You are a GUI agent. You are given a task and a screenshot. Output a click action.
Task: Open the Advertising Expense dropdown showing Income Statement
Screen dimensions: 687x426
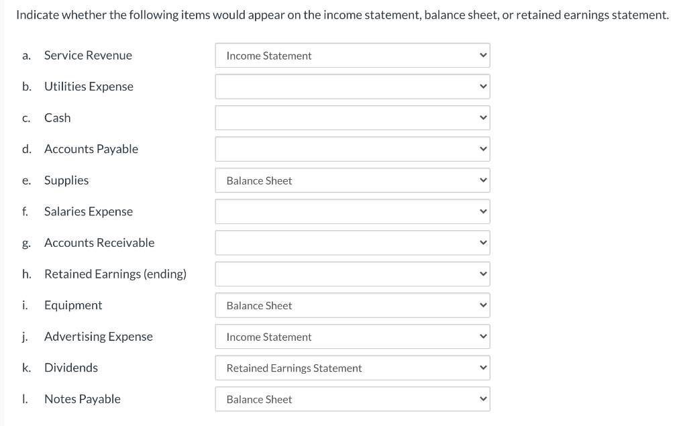[x=352, y=336]
